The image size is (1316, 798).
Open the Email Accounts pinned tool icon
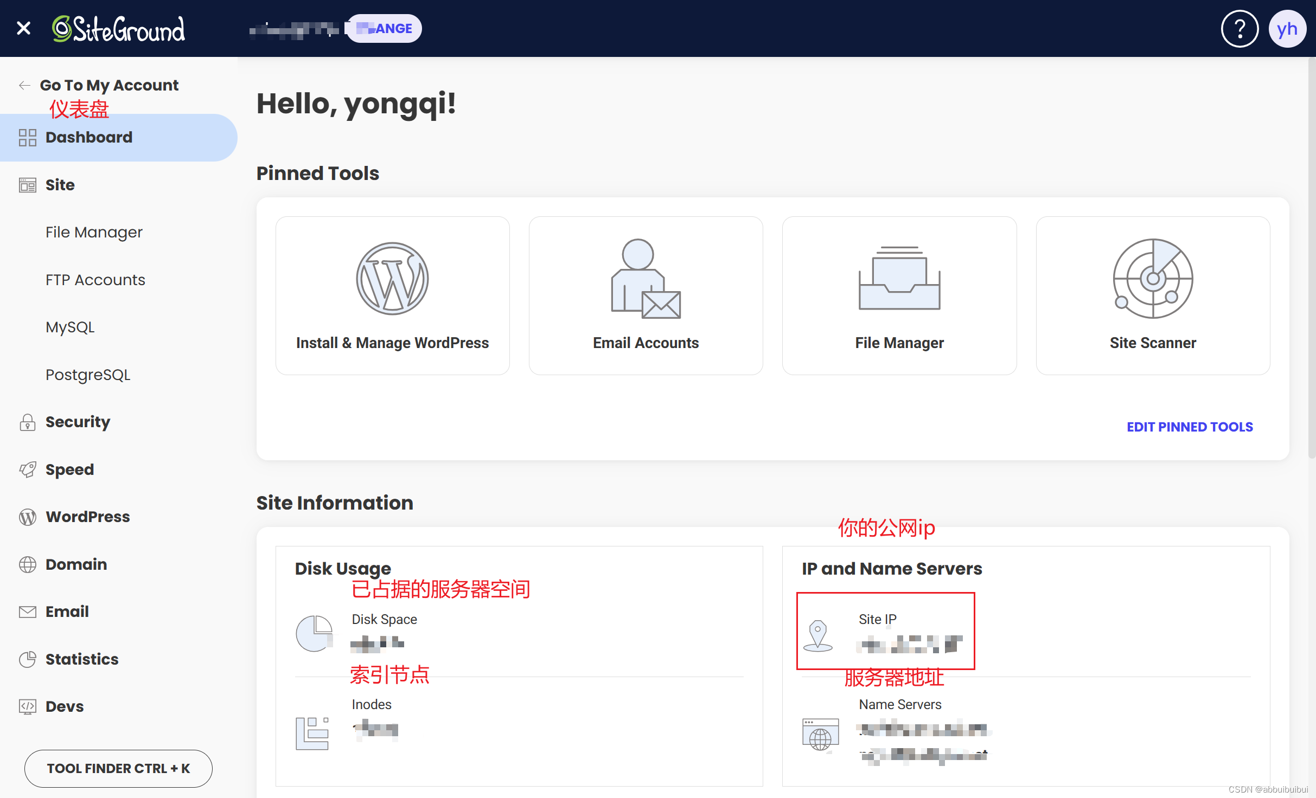click(646, 279)
